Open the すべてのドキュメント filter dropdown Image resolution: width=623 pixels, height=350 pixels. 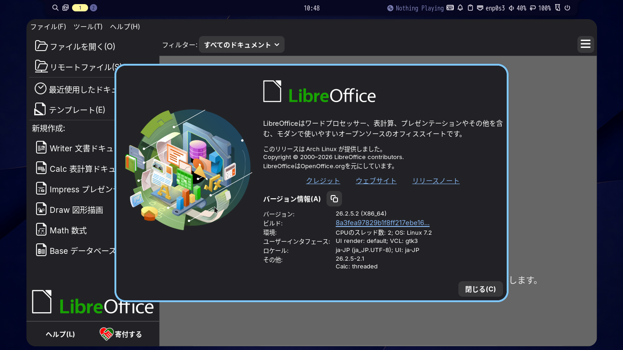(242, 45)
